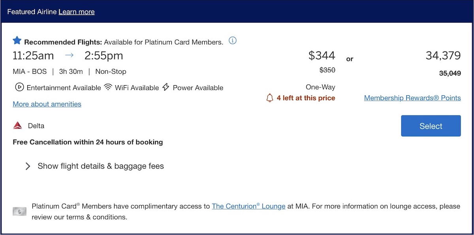Click the MIA - BOS route text
474x235 pixels.
(30, 71)
